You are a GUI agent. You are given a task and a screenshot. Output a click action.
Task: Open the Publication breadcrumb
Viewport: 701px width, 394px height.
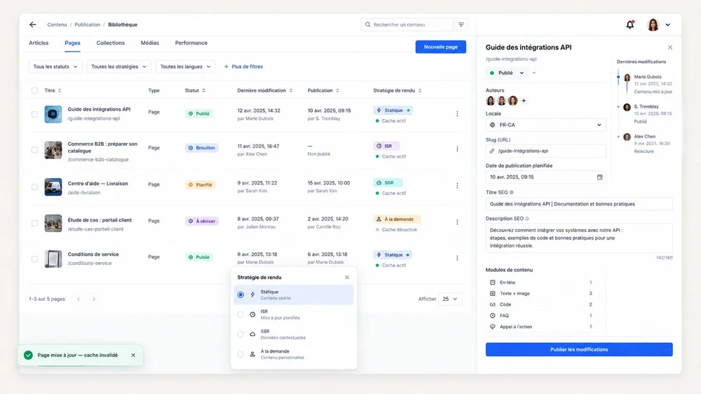87,25
